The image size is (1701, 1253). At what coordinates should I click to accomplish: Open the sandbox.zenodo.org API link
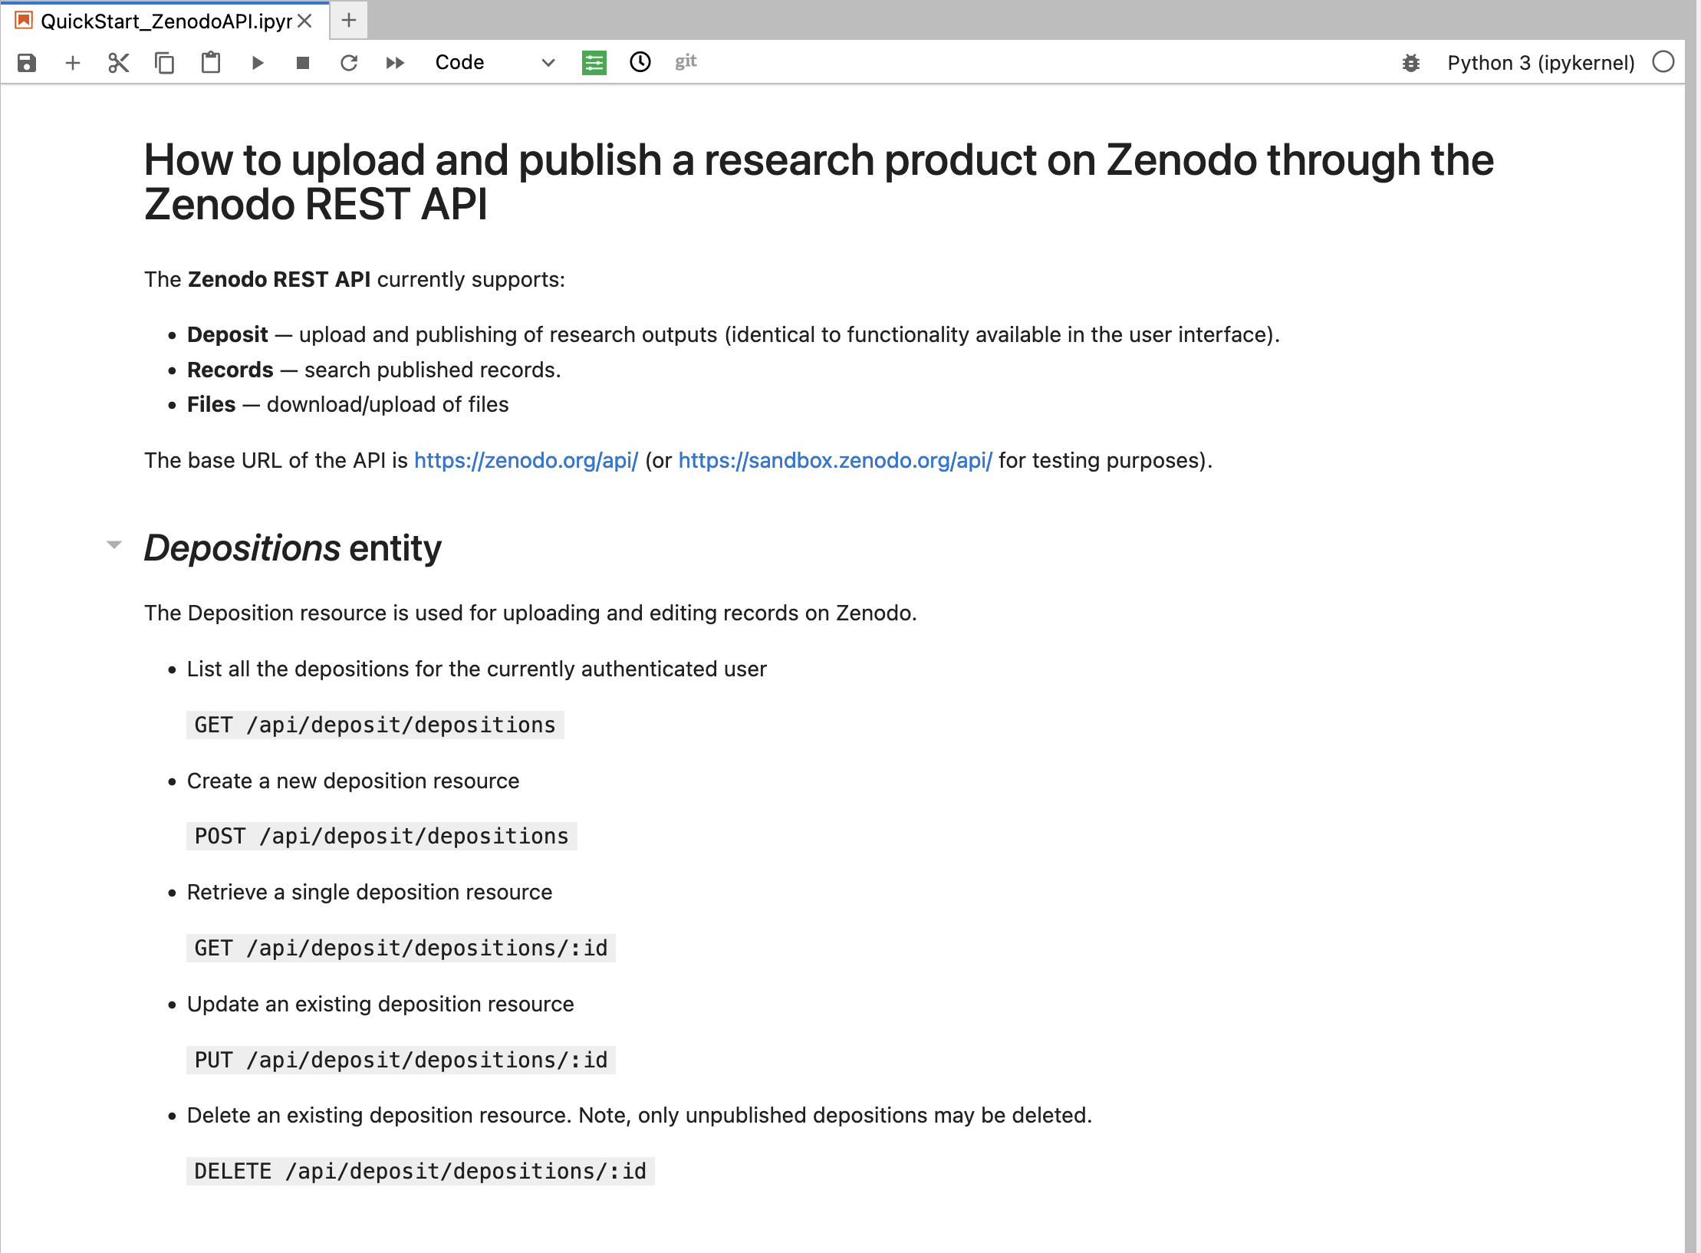835,460
